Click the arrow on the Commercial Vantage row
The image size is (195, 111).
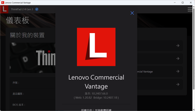[x=178, y=71]
